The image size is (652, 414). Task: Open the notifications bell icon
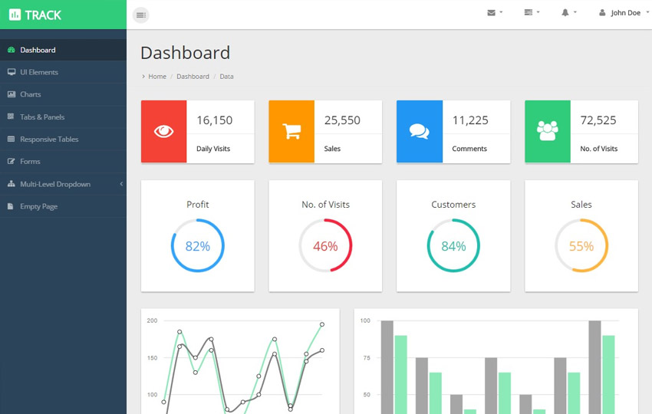click(x=565, y=12)
